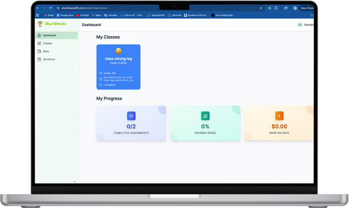
Task: Open the browser extensions puzzle icon
Action: (276, 8)
